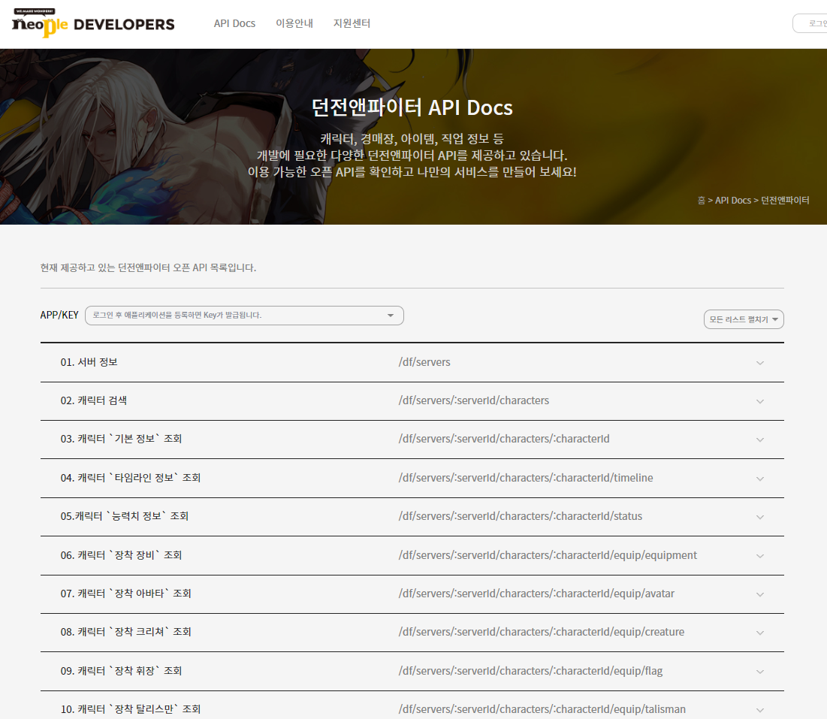Expand the 06. 장착 장비 조회 chevron
The image size is (827, 719).
point(760,556)
